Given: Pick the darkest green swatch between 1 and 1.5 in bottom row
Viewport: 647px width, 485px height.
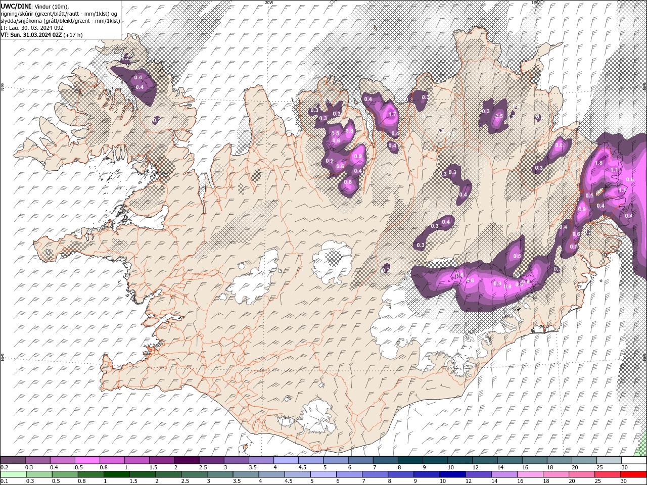Looking at the screenshot, I should coord(116,474).
